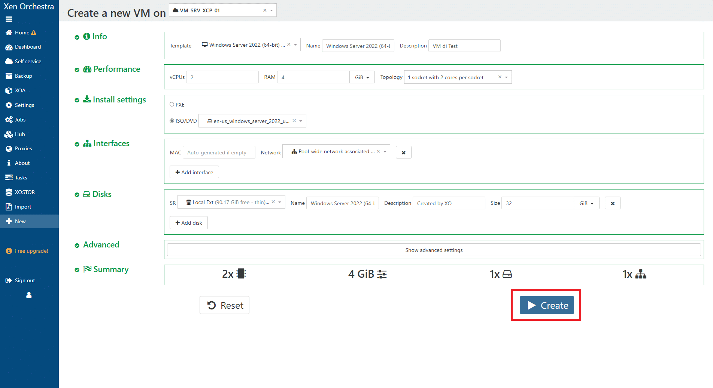Clear the selected template
The width and height of the screenshot is (713, 388).
coord(289,44)
